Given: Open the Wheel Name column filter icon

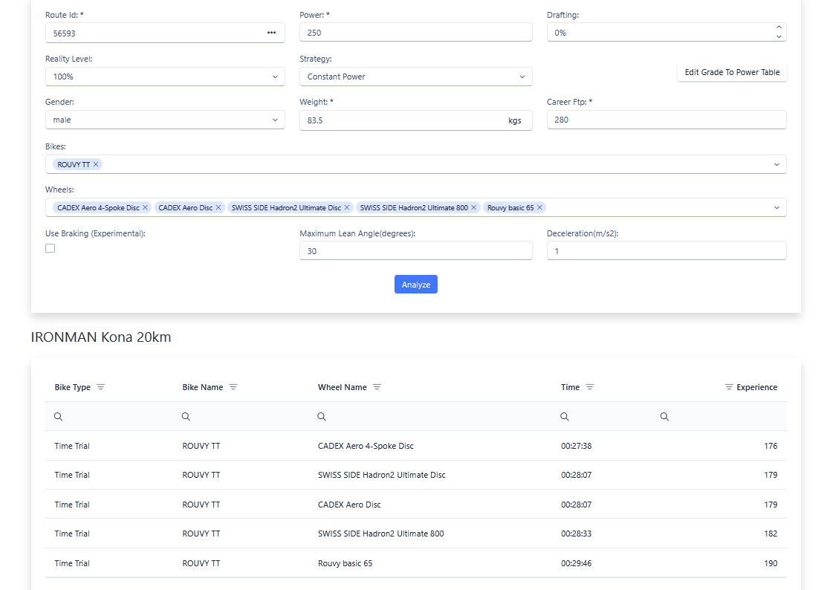Looking at the screenshot, I should tap(377, 387).
